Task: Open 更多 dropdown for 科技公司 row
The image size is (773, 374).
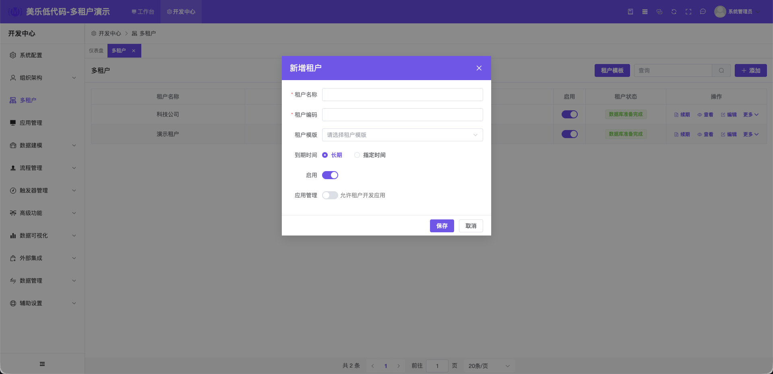Action: point(751,115)
